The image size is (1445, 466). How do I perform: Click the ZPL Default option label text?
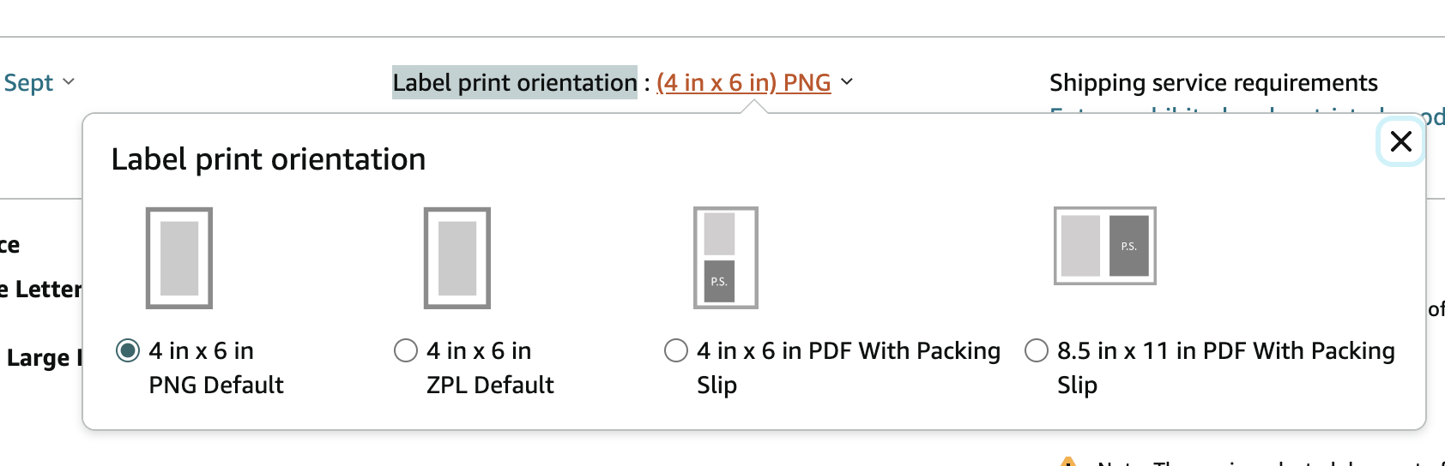(x=490, y=367)
